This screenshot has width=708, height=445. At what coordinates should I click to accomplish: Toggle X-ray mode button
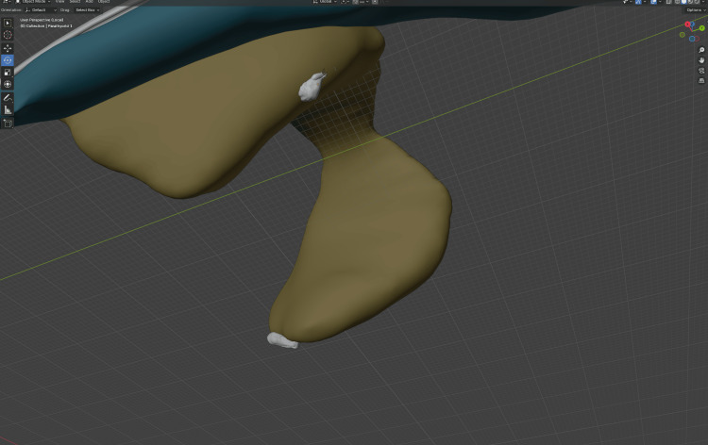668,2
